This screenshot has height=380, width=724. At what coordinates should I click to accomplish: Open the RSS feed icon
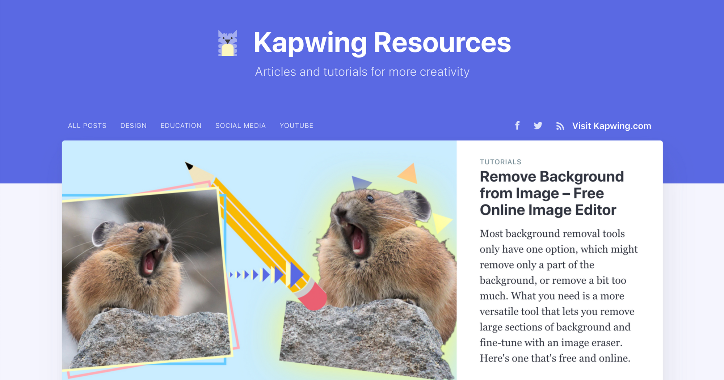(x=560, y=126)
